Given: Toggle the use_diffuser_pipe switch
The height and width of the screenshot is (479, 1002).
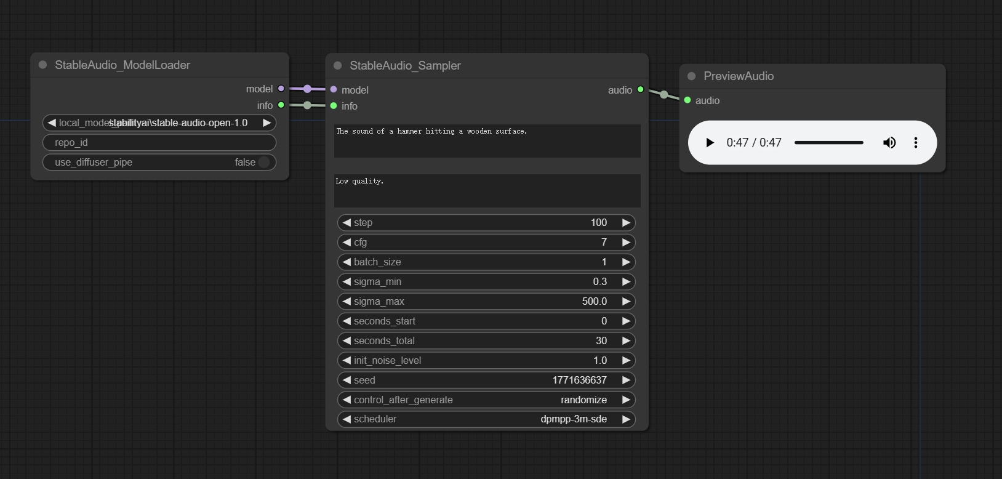Looking at the screenshot, I should 264,163.
